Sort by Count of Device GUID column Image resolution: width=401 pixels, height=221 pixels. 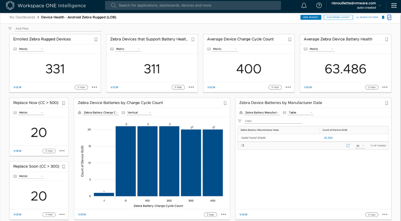tap(335, 130)
